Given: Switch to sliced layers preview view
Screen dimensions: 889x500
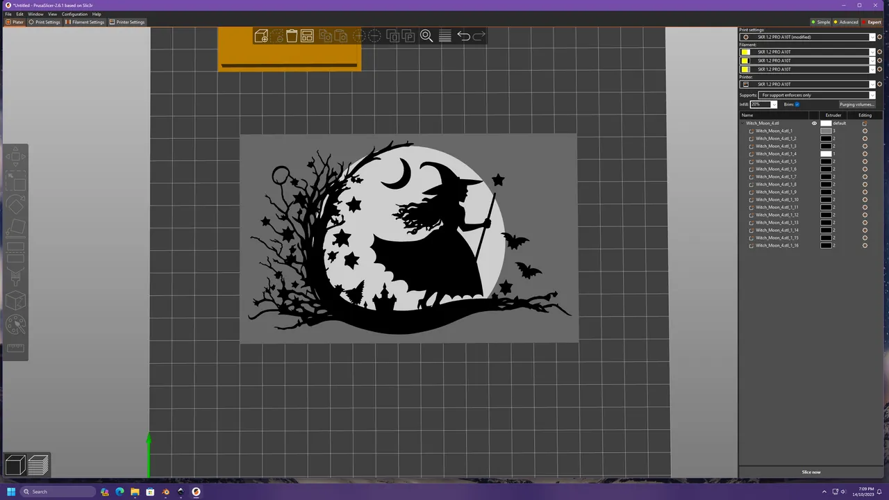Looking at the screenshot, I should click(x=38, y=465).
